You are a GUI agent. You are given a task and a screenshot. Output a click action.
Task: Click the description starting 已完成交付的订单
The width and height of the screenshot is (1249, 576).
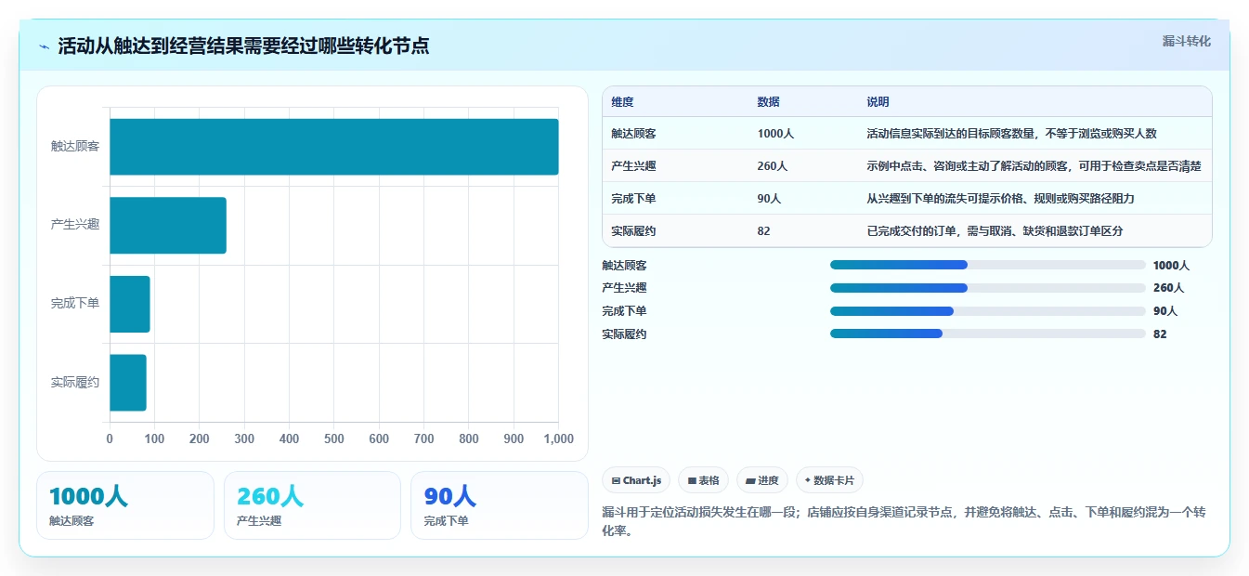tap(995, 231)
